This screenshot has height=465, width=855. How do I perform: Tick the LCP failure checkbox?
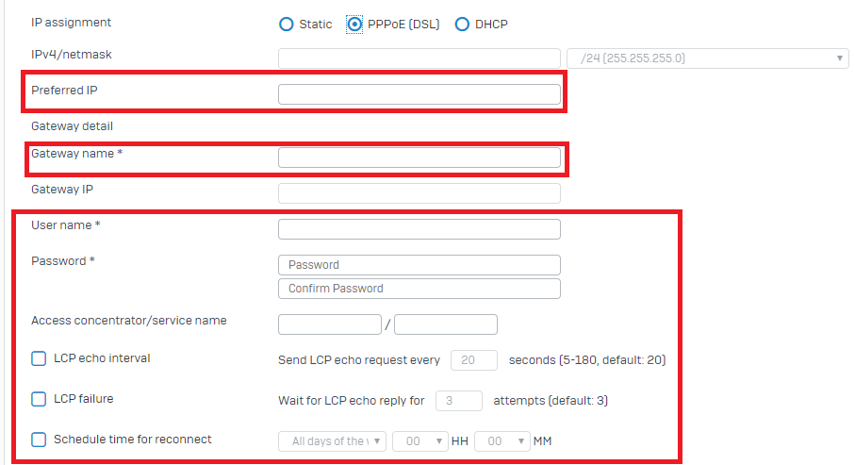39,399
